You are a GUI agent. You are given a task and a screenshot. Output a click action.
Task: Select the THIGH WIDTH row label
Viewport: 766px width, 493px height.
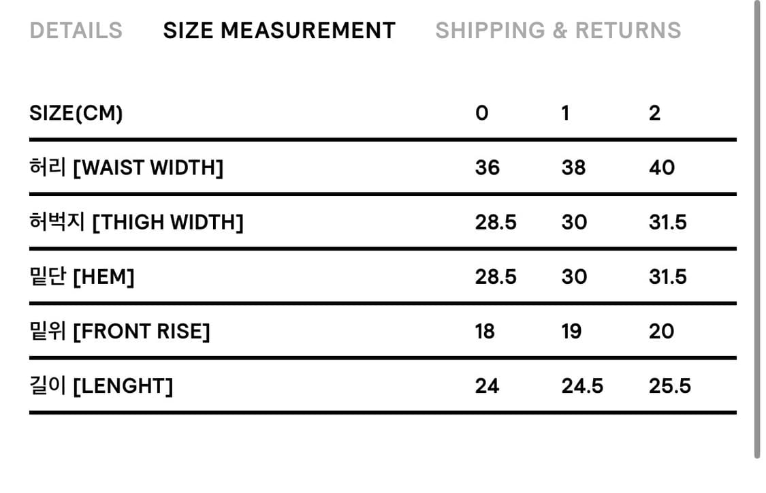click(136, 222)
